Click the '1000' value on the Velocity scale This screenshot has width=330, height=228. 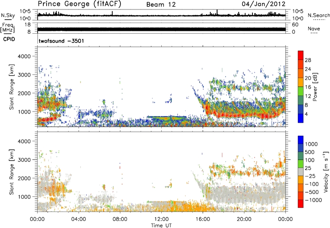tap(311, 144)
